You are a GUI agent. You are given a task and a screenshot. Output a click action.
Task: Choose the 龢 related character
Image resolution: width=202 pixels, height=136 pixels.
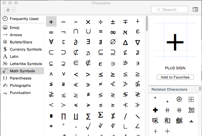click(179, 121)
